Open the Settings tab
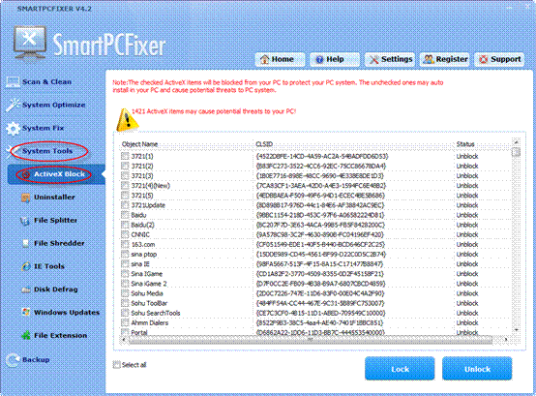Screen dimensions: 536x396 pyautogui.click(x=390, y=59)
